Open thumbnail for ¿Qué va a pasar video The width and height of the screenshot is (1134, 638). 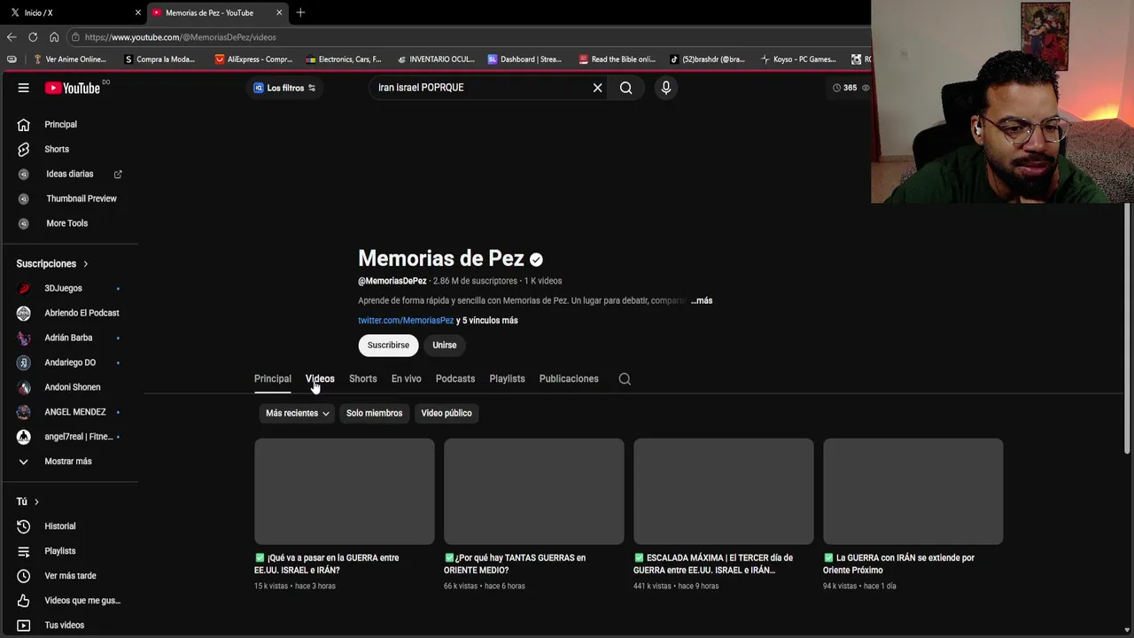click(x=345, y=491)
